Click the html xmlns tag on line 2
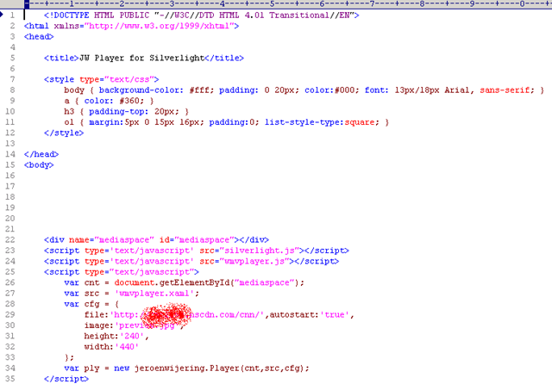Image resolution: width=552 pixels, height=390 pixels. [x=131, y=26]
